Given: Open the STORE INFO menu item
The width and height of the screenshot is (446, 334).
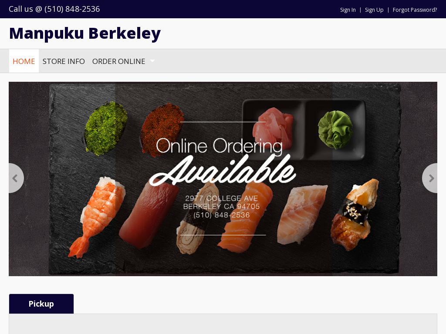Looking at the screenshot, I should pos(64,61).
